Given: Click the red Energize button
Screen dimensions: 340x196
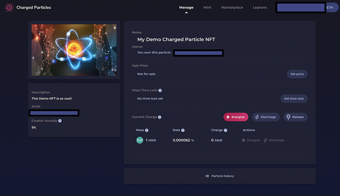Looking at the screenshot, I should [x=236, y=117].
